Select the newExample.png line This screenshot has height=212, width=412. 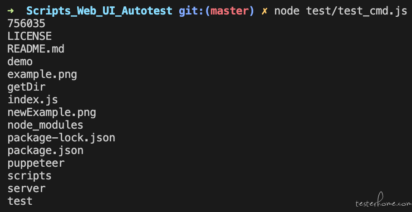[52, 112]
